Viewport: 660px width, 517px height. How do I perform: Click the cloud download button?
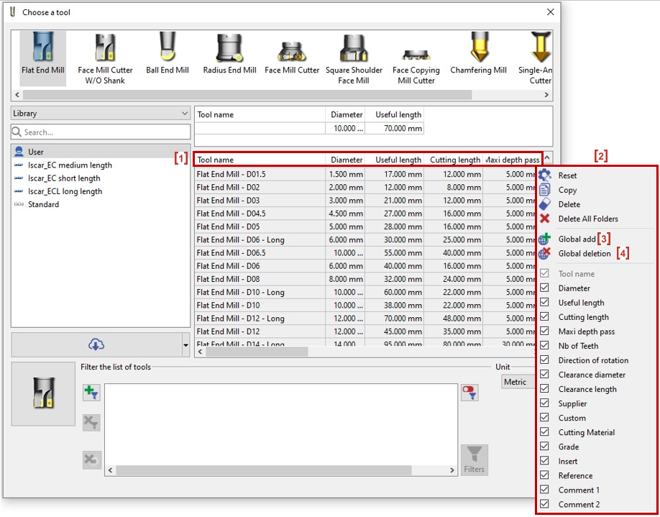click(x=96, y=344)
